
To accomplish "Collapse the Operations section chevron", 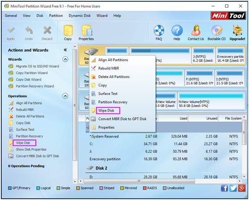I will click(x=65, y=96).
